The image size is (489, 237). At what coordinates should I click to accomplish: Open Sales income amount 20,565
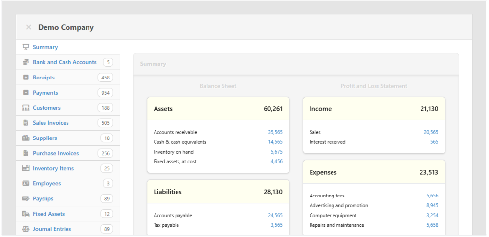point(431,132)
